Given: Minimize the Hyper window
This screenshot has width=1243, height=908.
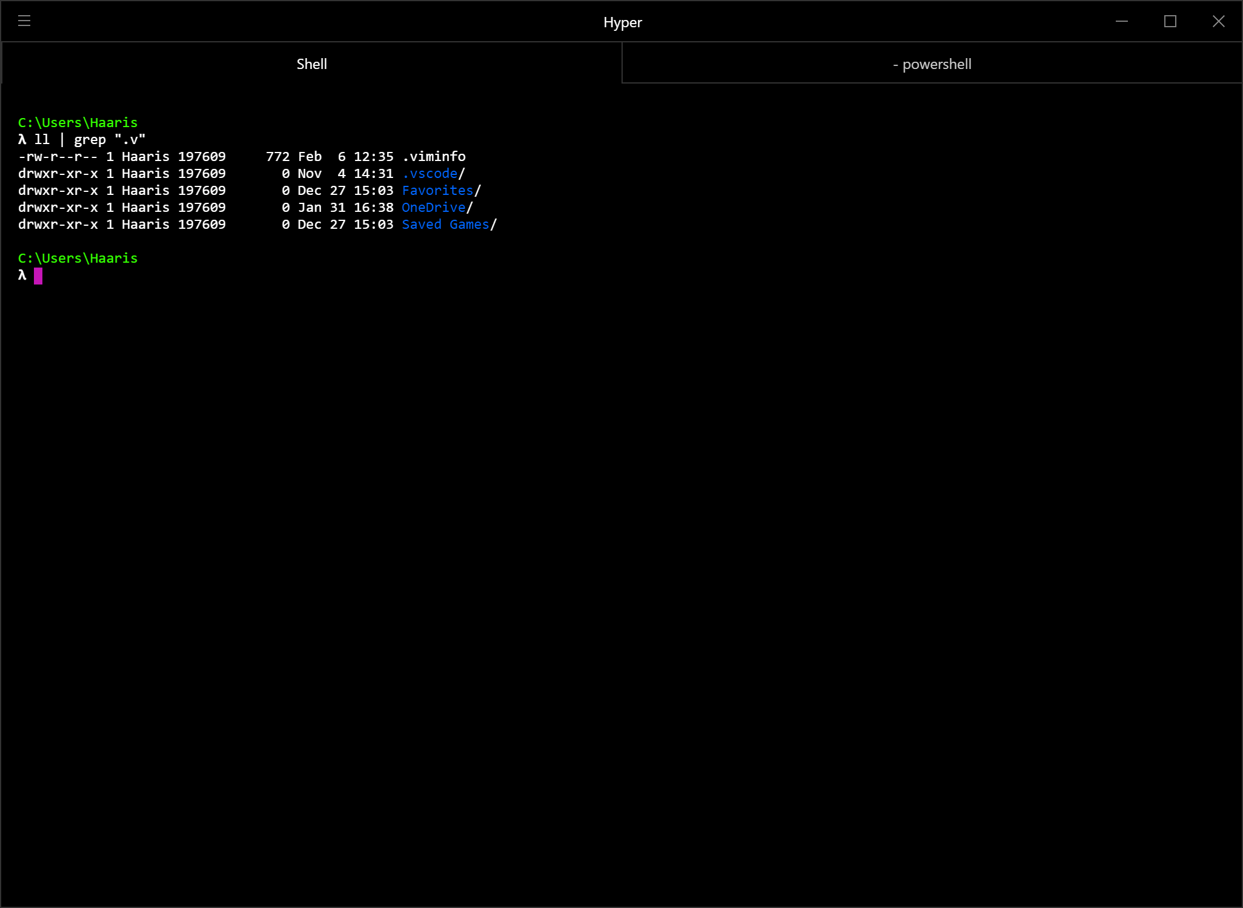Looking at the screenshot, I should point(1122,21).
